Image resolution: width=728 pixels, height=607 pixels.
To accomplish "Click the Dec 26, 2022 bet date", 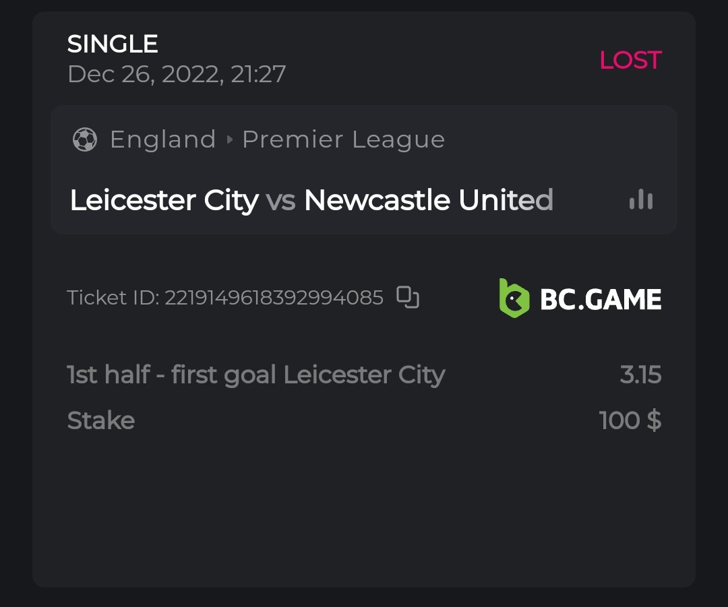I will (177, 74).
